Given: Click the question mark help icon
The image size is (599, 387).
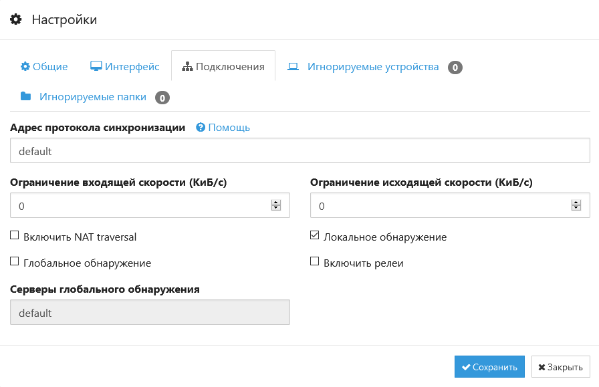Looking at the screenshot, I should click(x=201, y=127).
